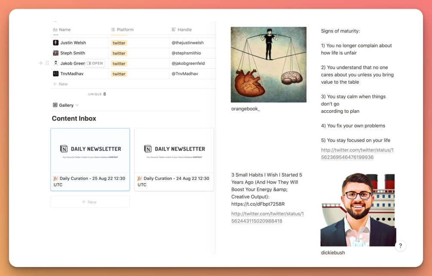Viewport: 432px width, 276px height.
Task: Click the Gallery view grid icon
Action: (x=55, y=105)
